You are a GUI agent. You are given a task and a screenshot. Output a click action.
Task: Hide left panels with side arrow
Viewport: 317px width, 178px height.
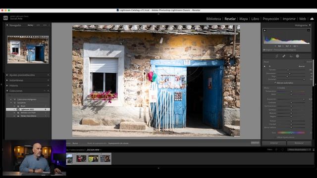click(x=1, y=85)
